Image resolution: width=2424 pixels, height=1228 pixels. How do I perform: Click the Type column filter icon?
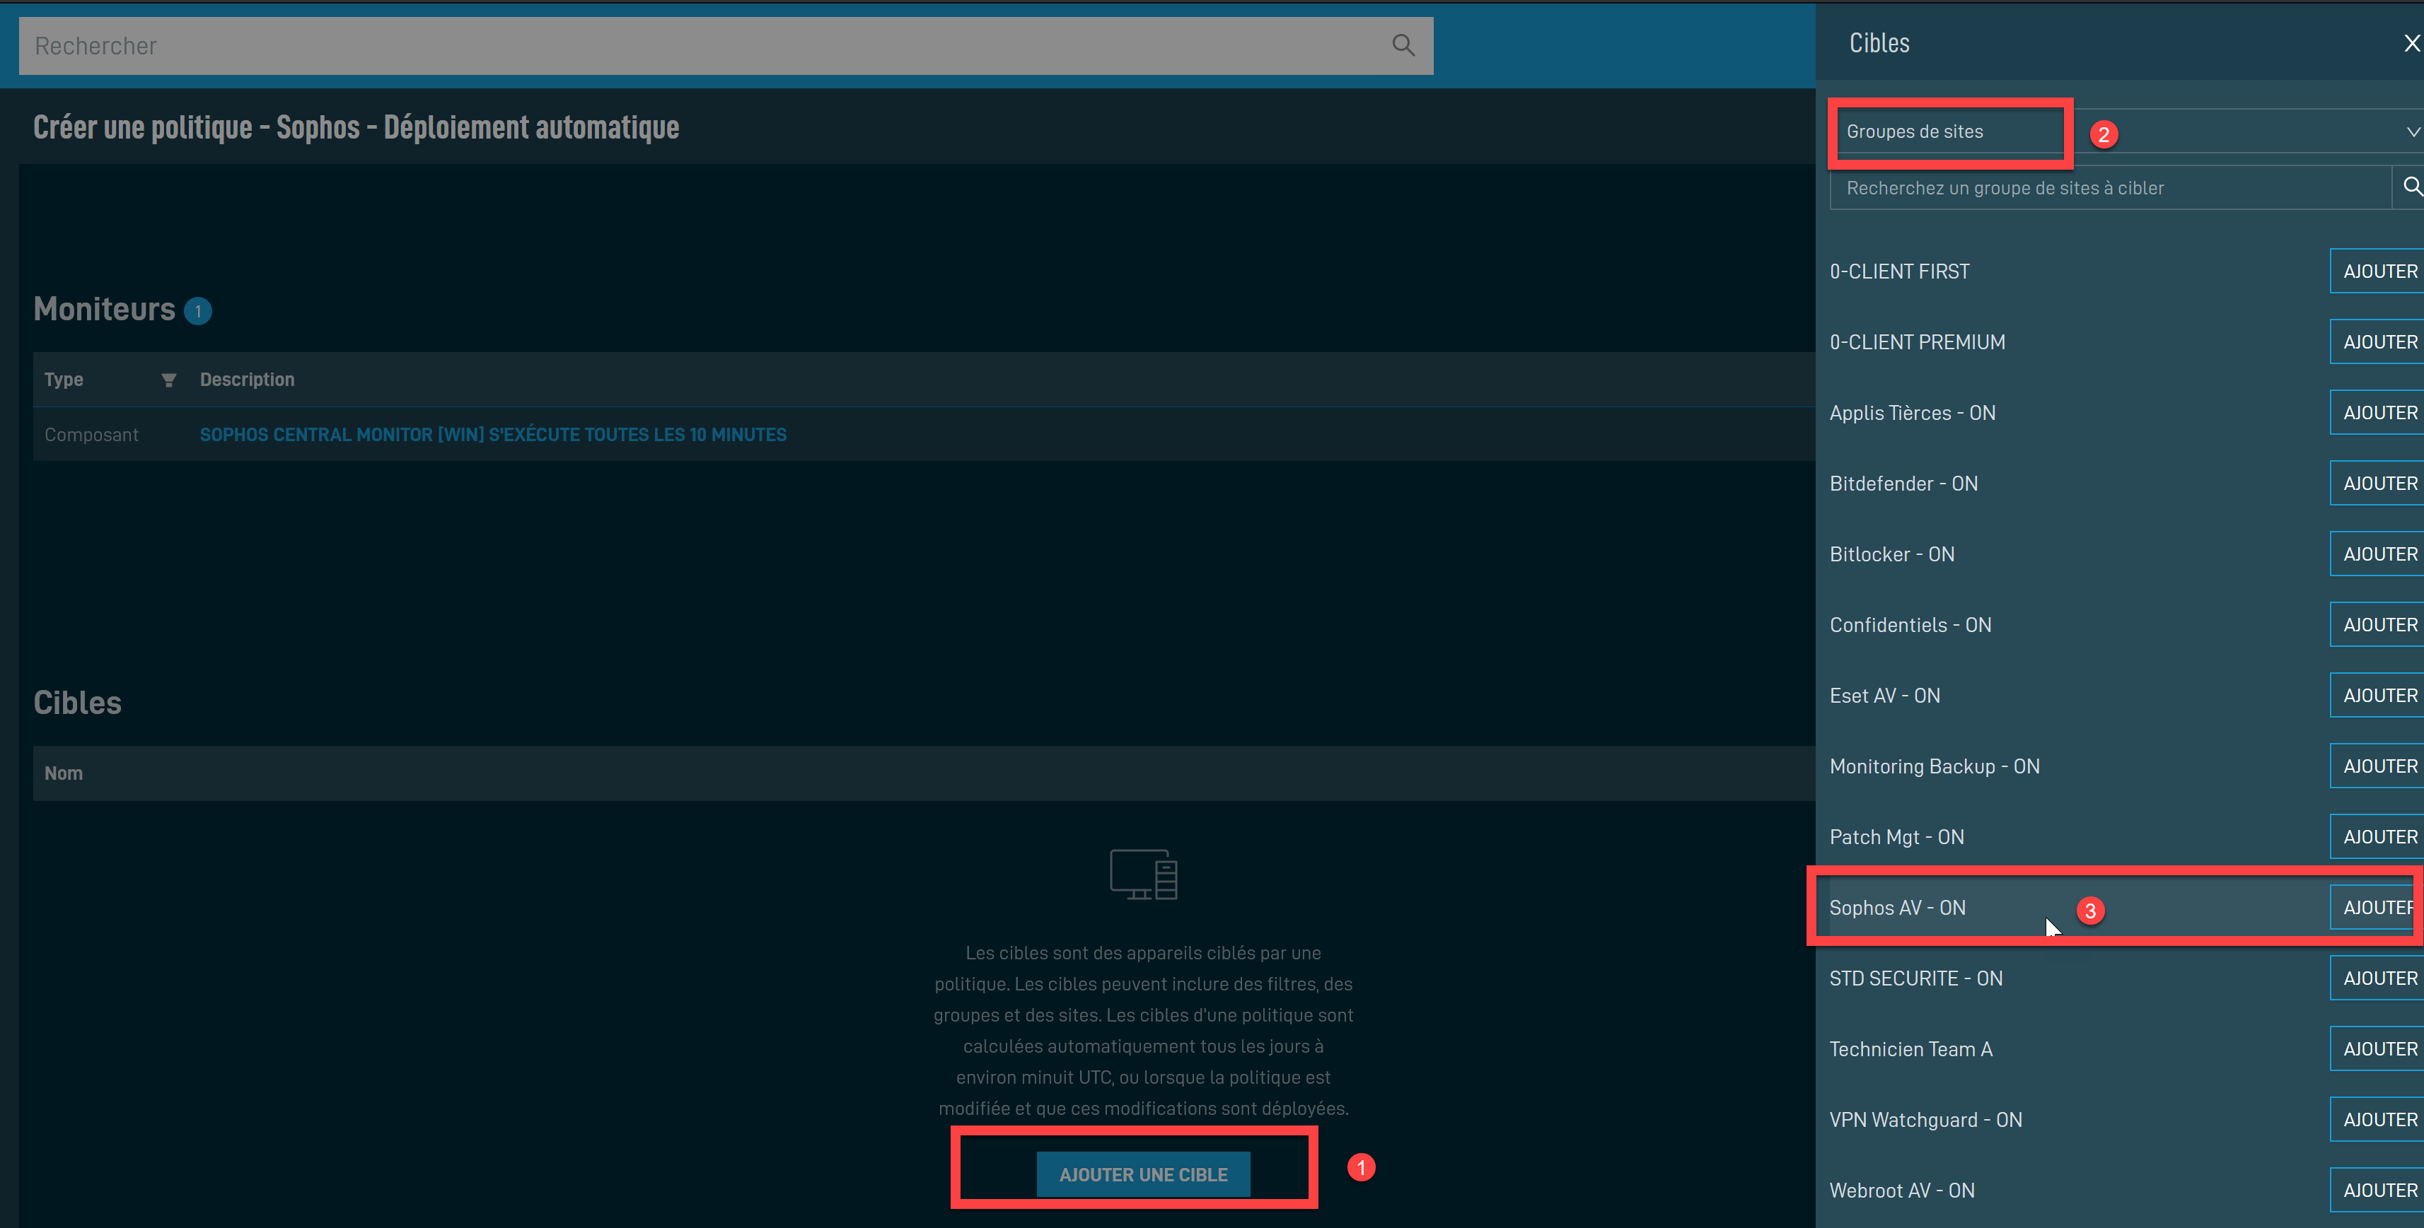pos(168,380)
